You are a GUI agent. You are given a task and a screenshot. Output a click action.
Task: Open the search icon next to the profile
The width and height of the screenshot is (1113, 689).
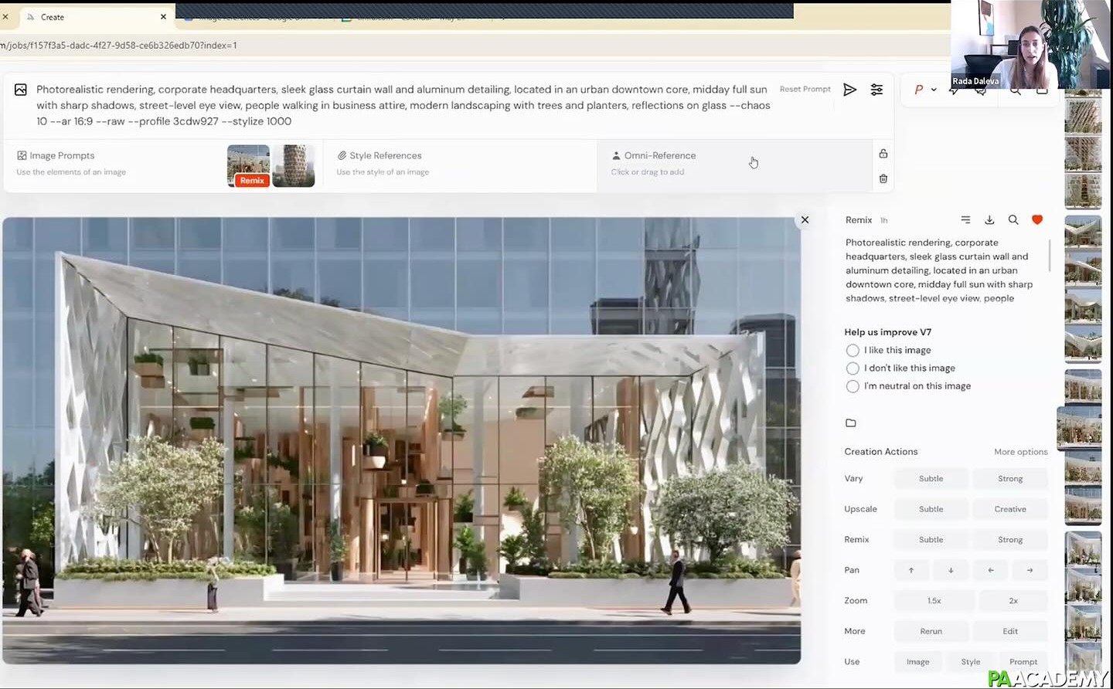pyautogui.click(x=1014, y=90)
